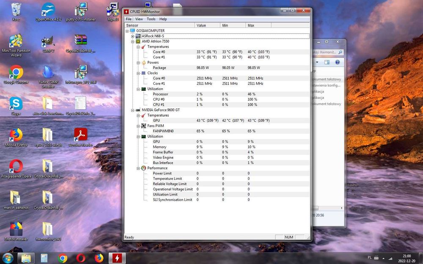The image size is (423, 264).
Task: Open File Explorer from taskbar
Action: coord(26,258)
